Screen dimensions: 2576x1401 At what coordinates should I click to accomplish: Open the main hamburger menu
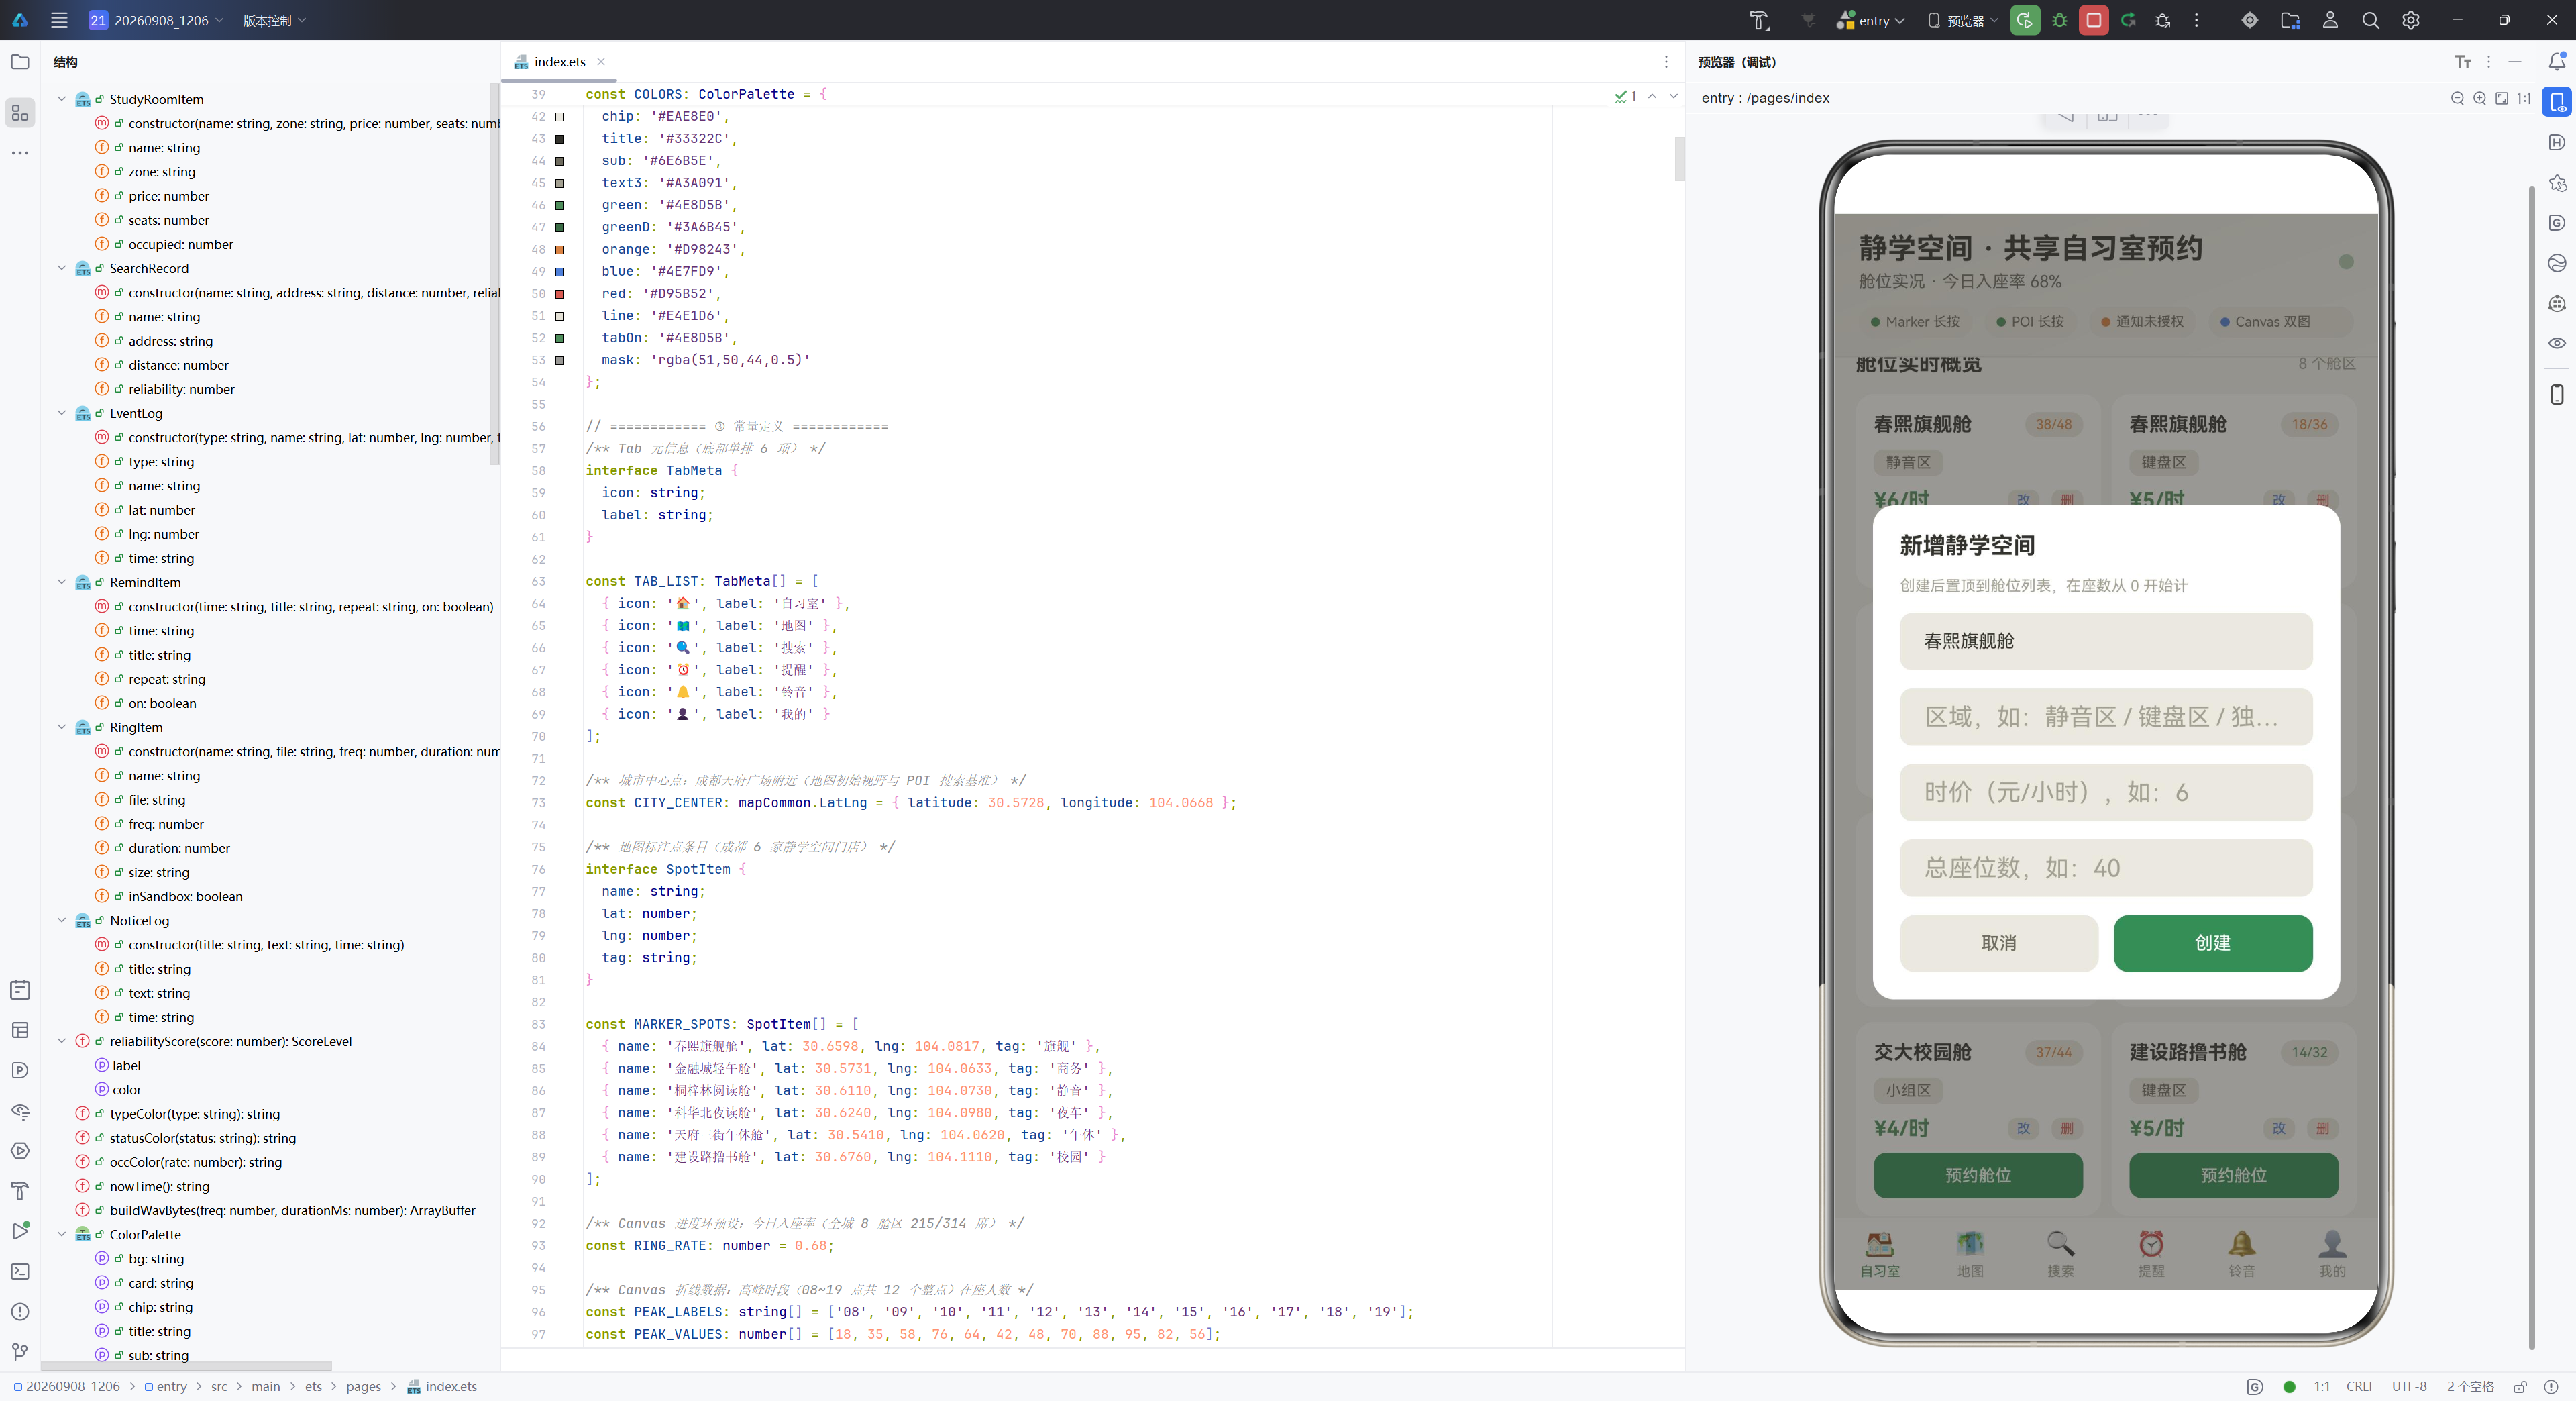(59, 20)
